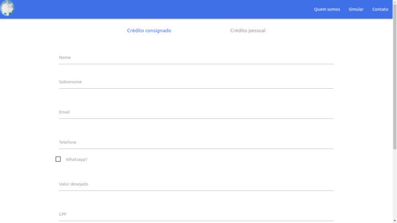Viewport: 397px width, 223px height.
Task: Click into the Sobrenome field
Action: [196, 82]
